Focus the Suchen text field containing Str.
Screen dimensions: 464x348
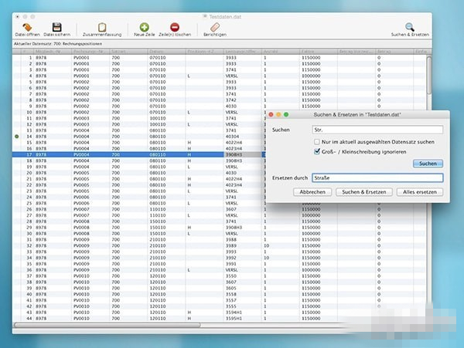coord(376,130)
